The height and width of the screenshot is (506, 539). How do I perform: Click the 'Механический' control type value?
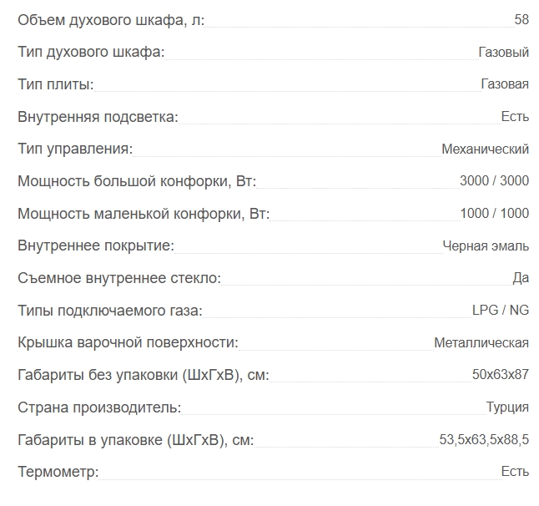(485, 149)
